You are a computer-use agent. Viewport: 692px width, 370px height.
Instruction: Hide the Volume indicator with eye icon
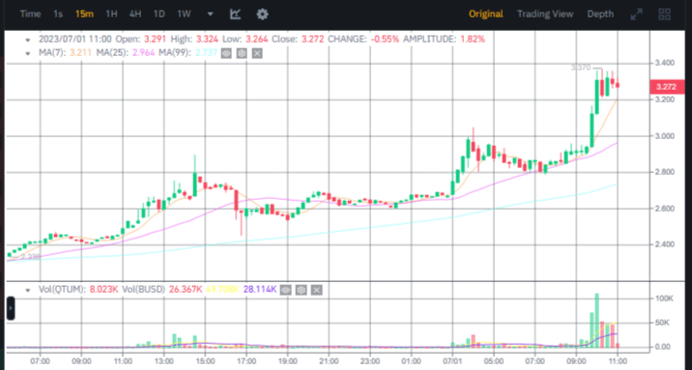pyautogui.click(x=285, y=290)
